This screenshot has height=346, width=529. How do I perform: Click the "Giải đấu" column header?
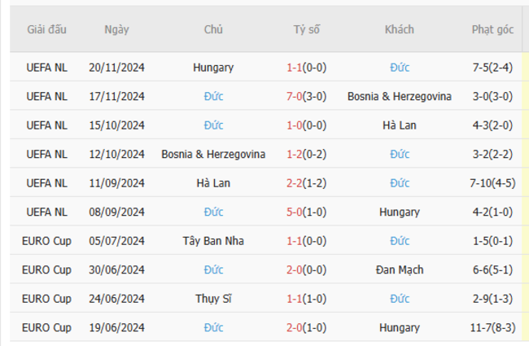coord(46,29)
